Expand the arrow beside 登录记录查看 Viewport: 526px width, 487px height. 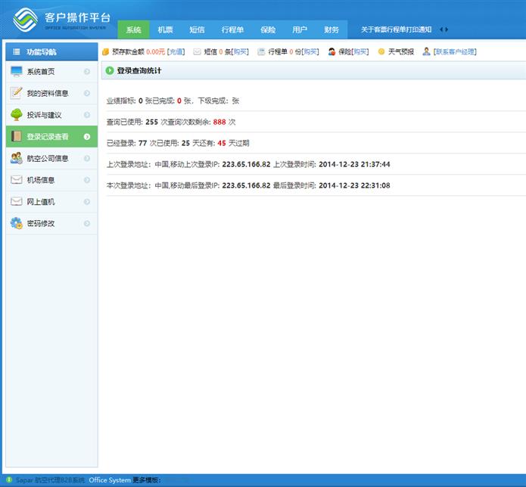(x=87, y=137)
